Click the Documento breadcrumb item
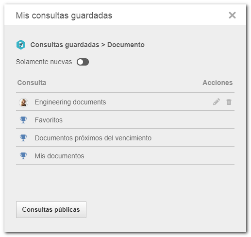The image size is (251, 237). pos(126,45)
